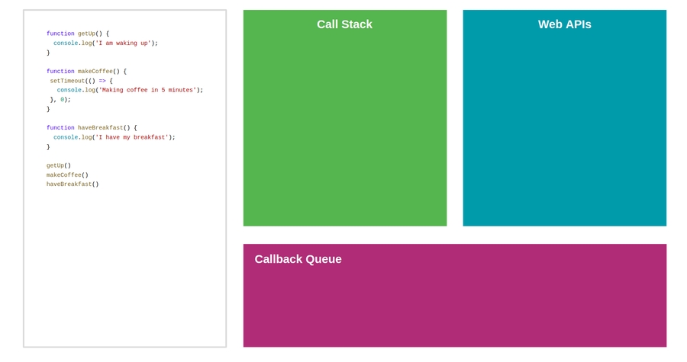Click the empty area below the code

[124, 267]
